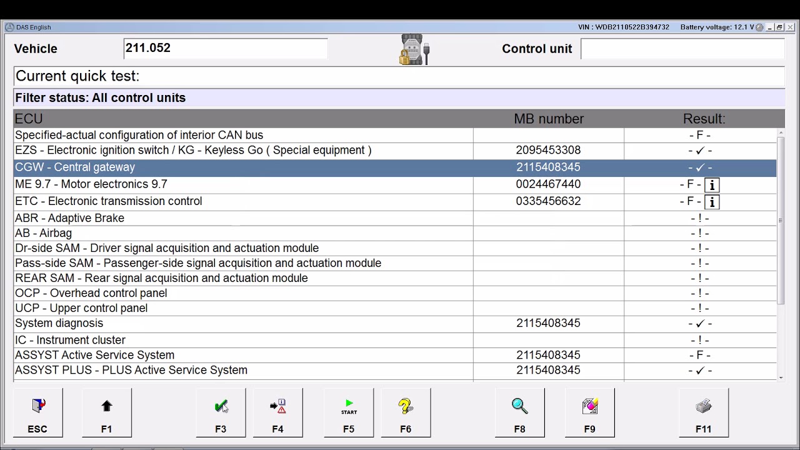Select ETC - Electronic transmission control row
The width and height of the screenshot is (800, 450).
395,201
